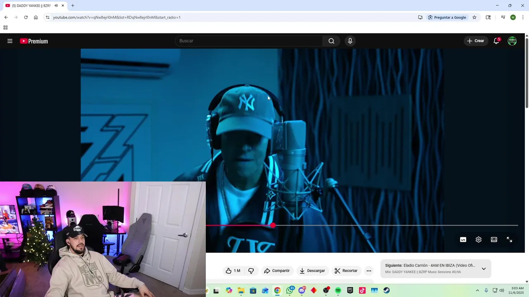Screen dimensions: 529x297
Task: Open the YouTube account avatar menu
Action: pyautogui.click(x=512, y=41)
